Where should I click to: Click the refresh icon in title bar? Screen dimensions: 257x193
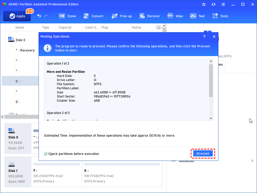click(x=213, y=4)
